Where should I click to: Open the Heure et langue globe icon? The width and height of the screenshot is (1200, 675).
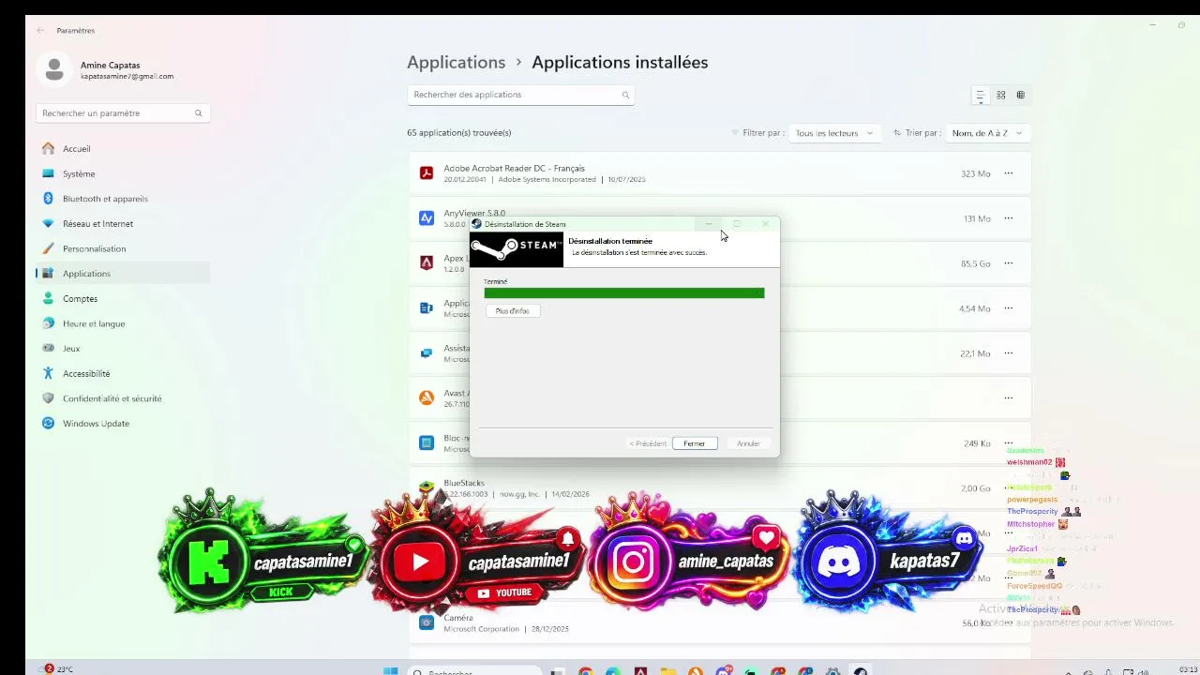(48, 323)
